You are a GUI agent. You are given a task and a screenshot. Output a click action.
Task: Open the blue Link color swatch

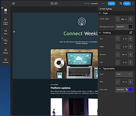coord(131,90)
